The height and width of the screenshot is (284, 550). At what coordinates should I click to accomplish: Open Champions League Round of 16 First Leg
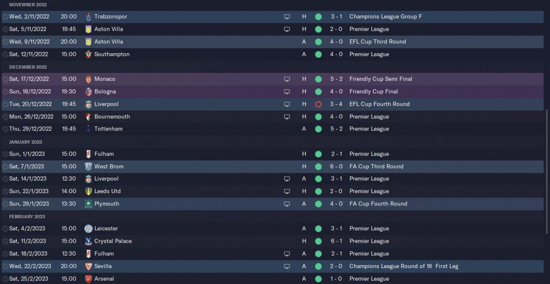point(403,266)
